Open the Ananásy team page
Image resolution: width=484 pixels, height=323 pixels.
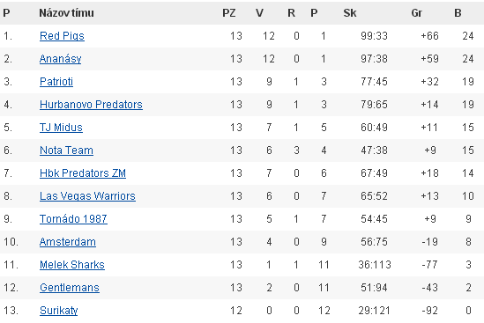click(61, 59)
